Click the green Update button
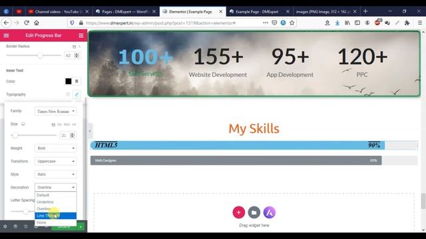Viewport: 426px width, 239px height. pos(65,226)
